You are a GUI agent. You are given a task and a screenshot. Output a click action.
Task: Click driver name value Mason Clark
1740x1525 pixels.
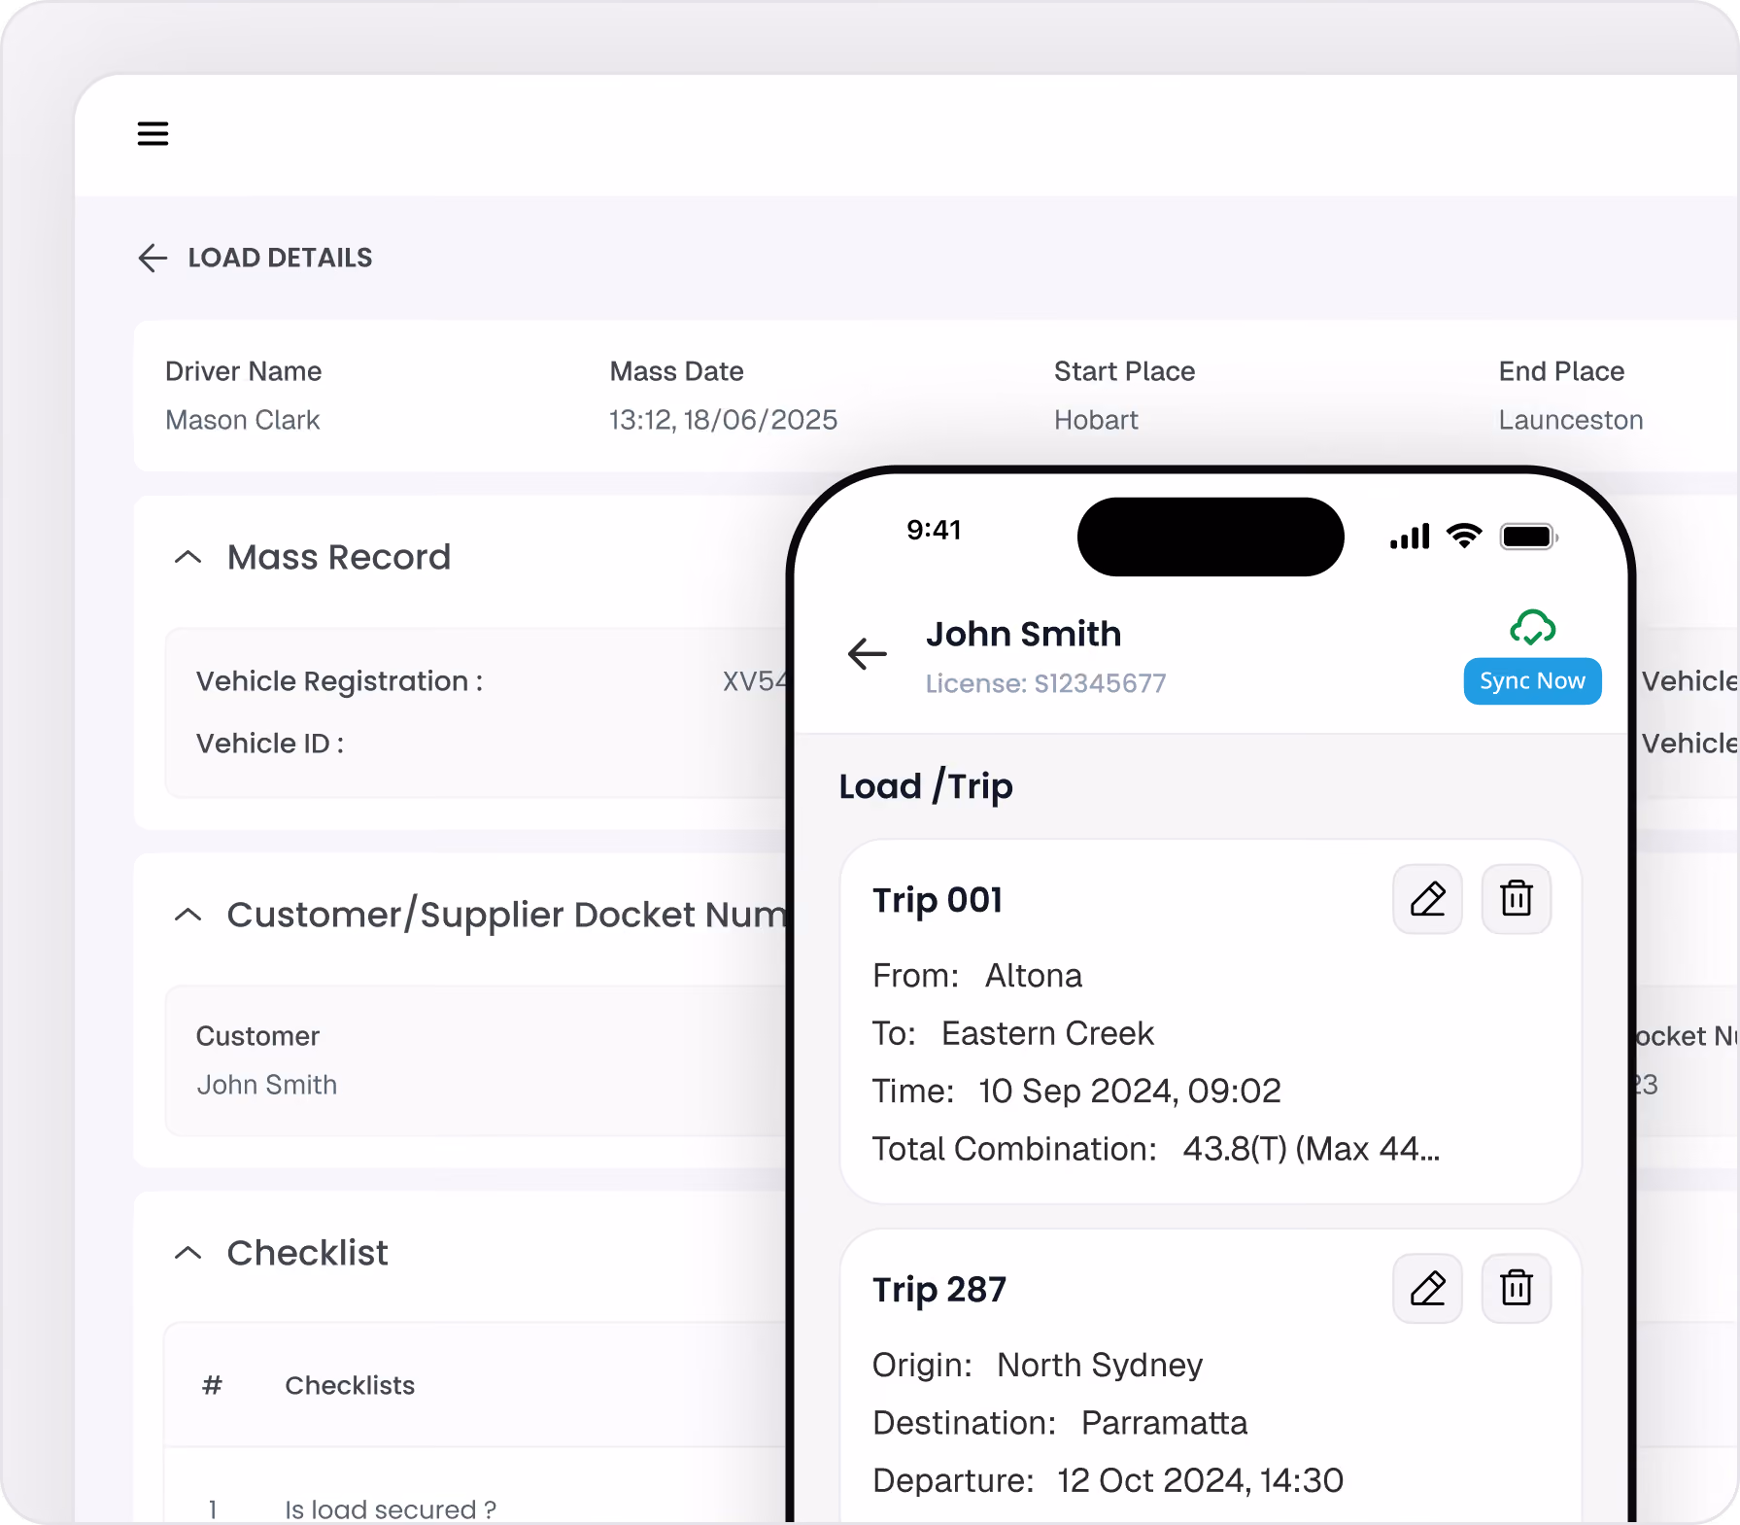point(242,420)
